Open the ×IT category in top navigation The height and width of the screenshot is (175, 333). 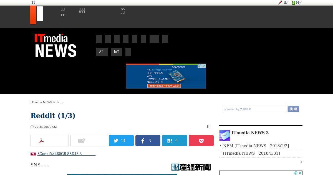pos(82,11)
